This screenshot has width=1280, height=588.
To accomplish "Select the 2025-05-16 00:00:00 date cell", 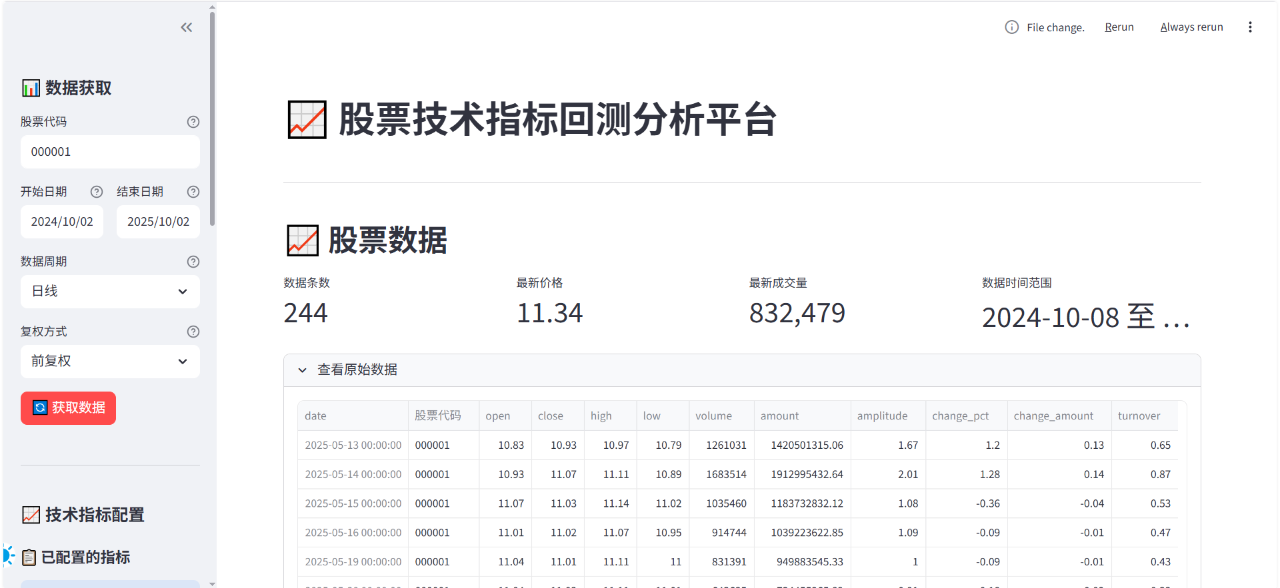I will tap(353, 533).
